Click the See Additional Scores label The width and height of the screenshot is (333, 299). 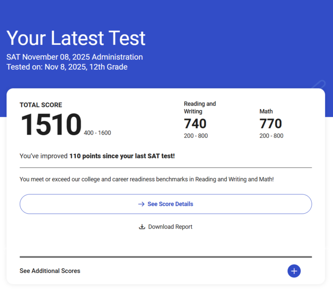[x=50, y=271]
